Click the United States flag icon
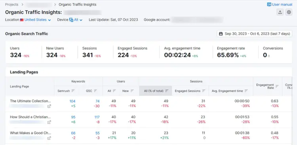Image resolution: width=297 pixels, height=145 pixels. (x=22, y=20)
